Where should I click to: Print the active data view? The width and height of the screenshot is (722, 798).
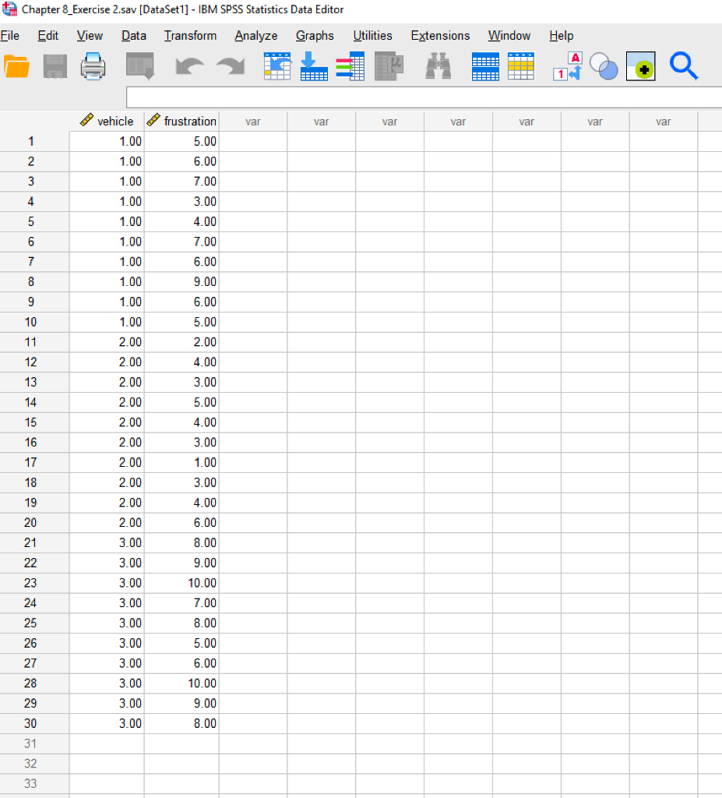coord(93,66)
